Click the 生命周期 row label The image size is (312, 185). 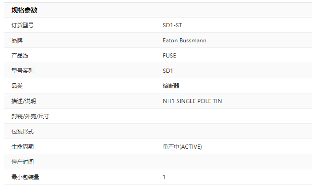tap(23, 147)
